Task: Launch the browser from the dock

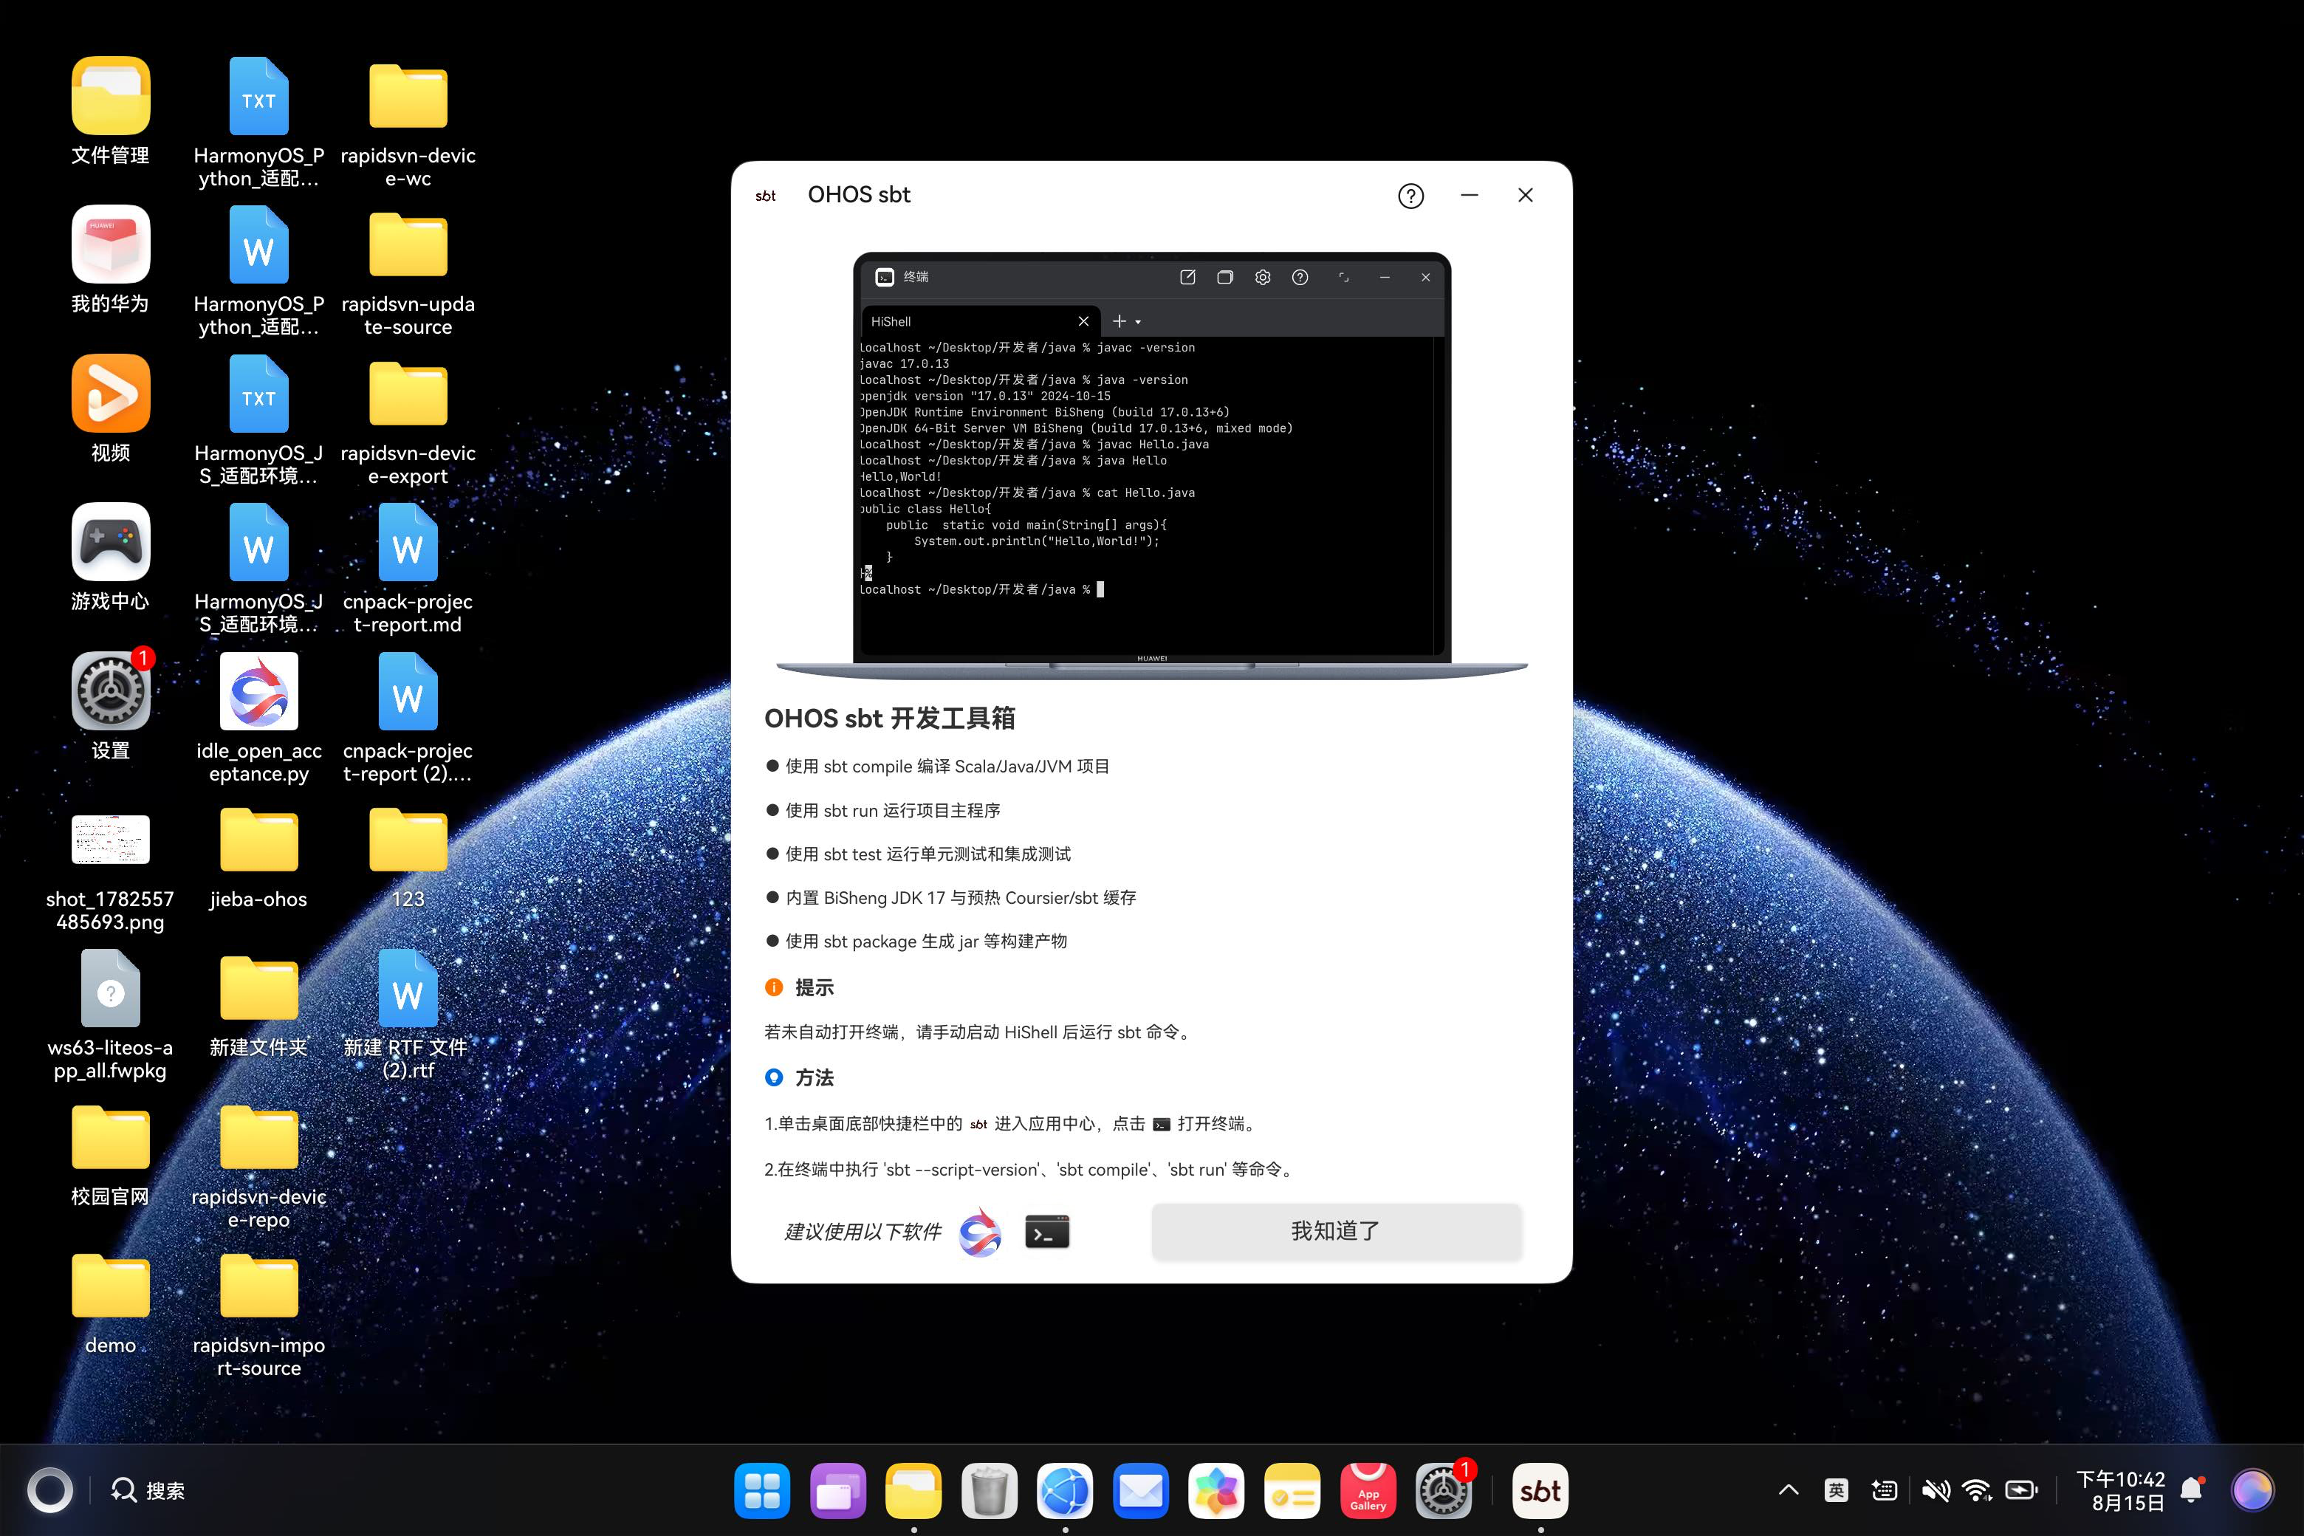Action: (1065, 1491)
